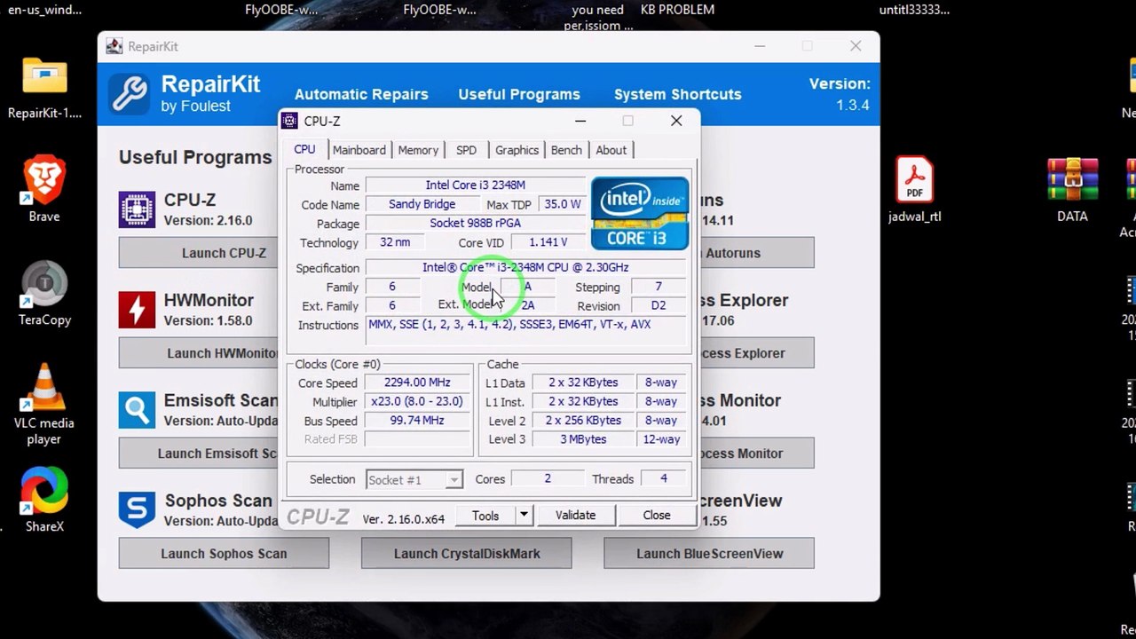This screenshot has width=1136, height=639.
Task: Click the RepairKit wrench logo icon
Action: (x=130, y=94)
